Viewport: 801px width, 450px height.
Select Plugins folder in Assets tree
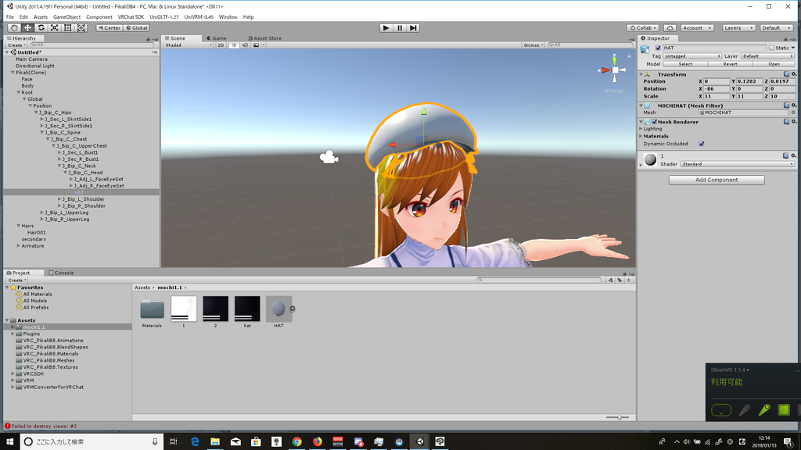pos(31,334)
